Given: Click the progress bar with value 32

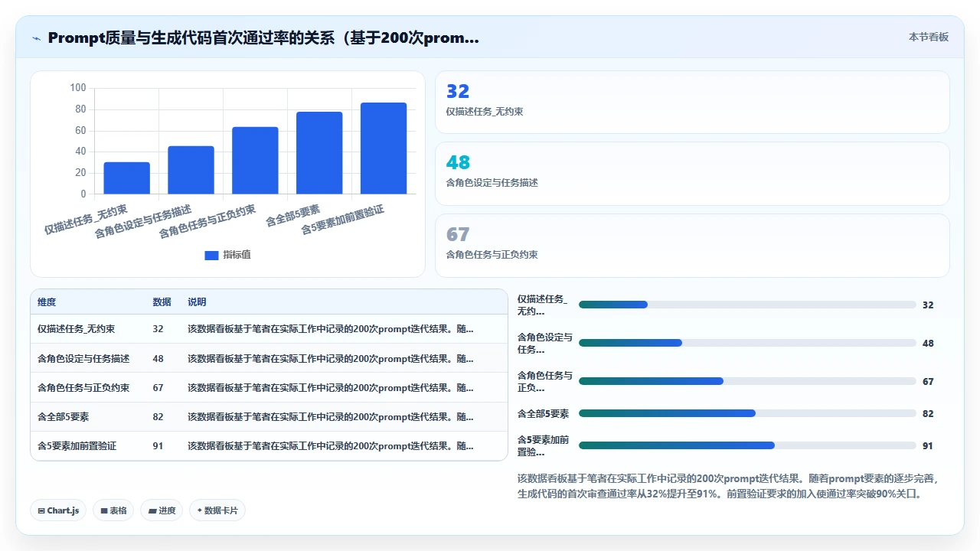Looking at the screenshot, I should (747, 305).
